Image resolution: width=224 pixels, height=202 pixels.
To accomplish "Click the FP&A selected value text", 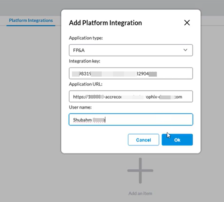I will 79,50.
